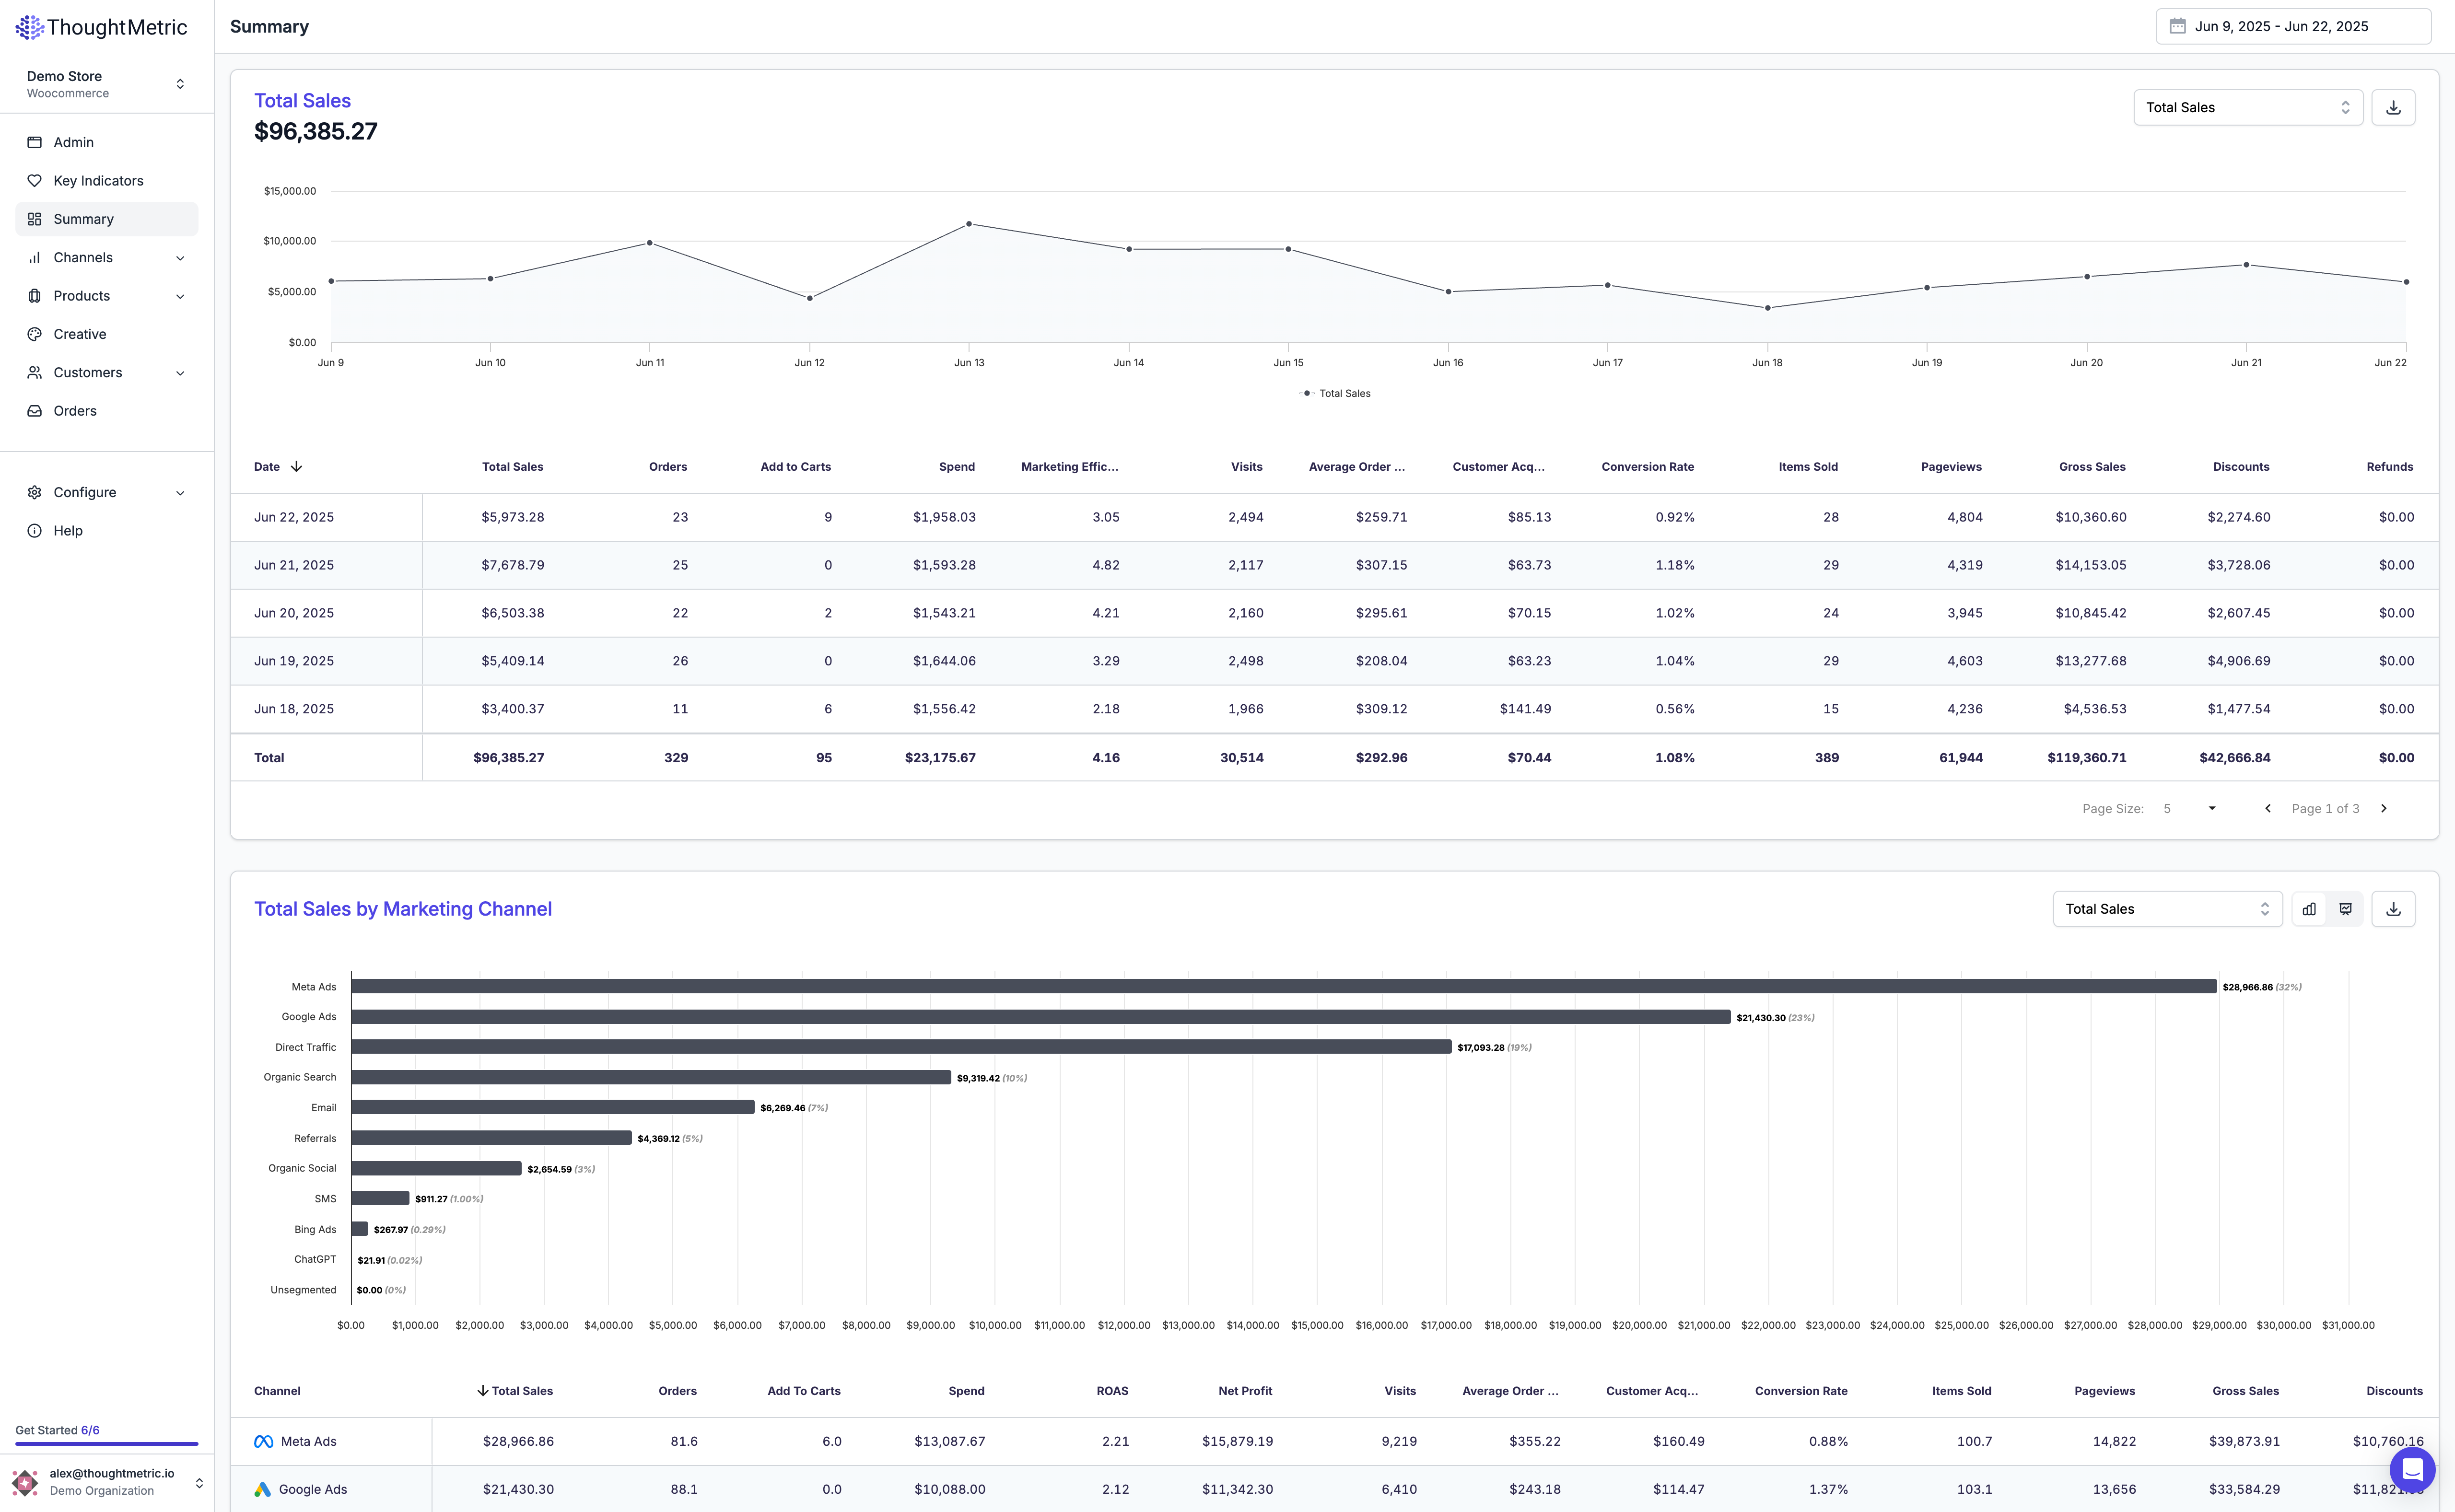Open the Orders page
The height and width of the screenshot is (1512, 2455).
75,411
